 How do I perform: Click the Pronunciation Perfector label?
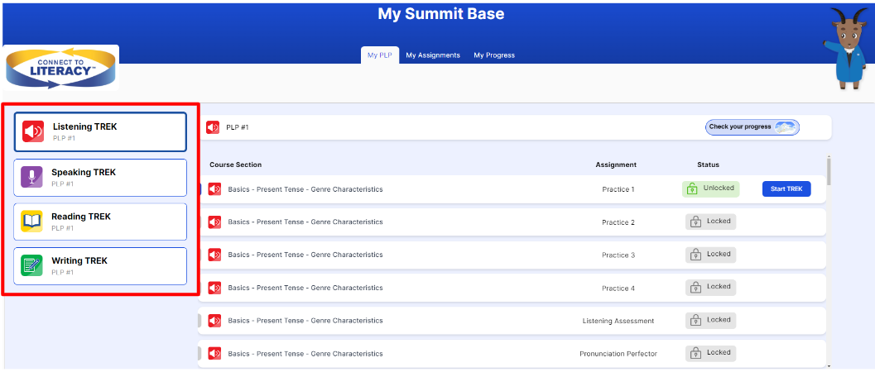pyautogui.click(x=618, y=354)
